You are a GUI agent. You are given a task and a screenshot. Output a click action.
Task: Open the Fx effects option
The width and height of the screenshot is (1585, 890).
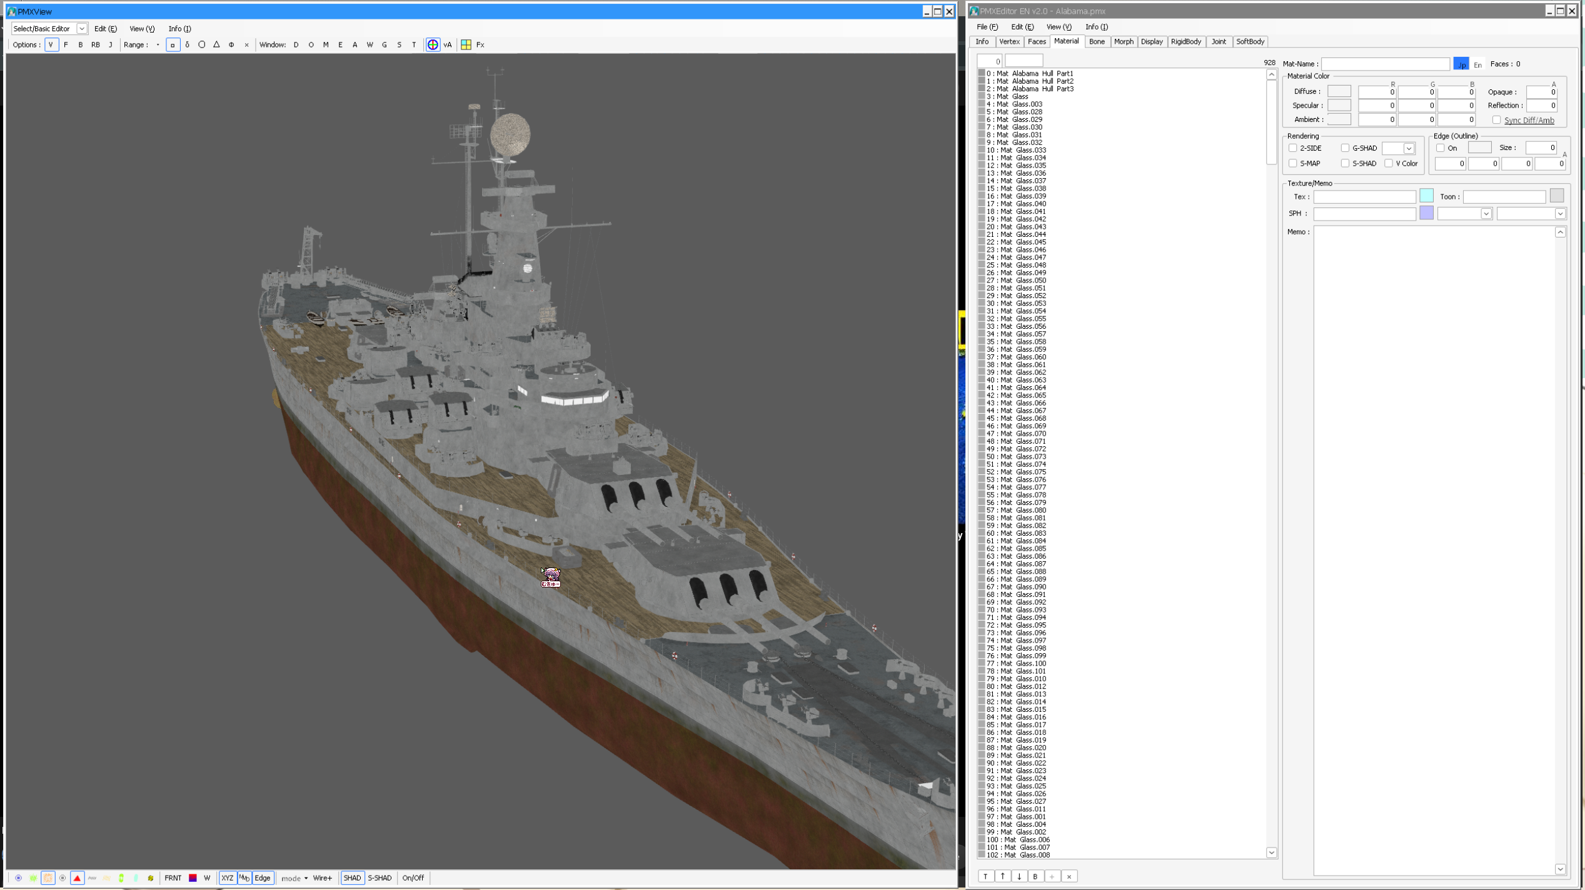(x=480, y=44)
